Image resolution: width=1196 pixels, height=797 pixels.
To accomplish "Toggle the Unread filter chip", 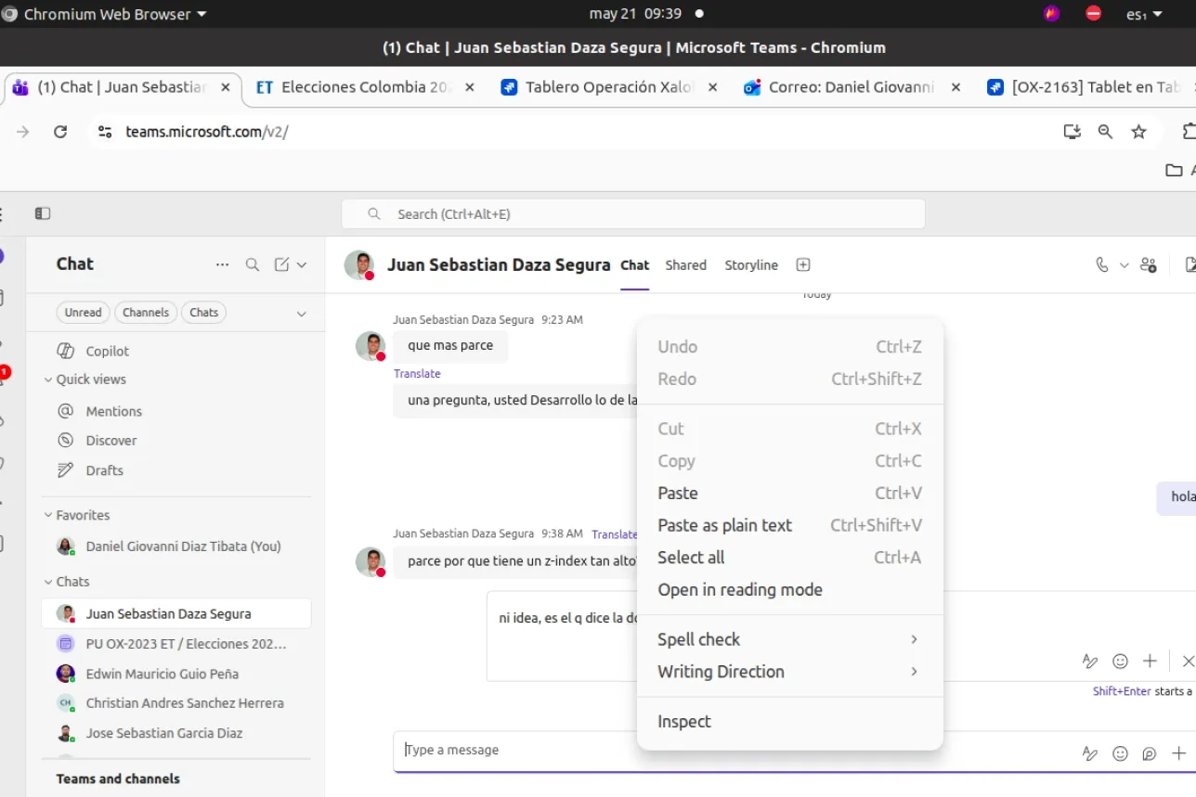I will pos(83,313).
